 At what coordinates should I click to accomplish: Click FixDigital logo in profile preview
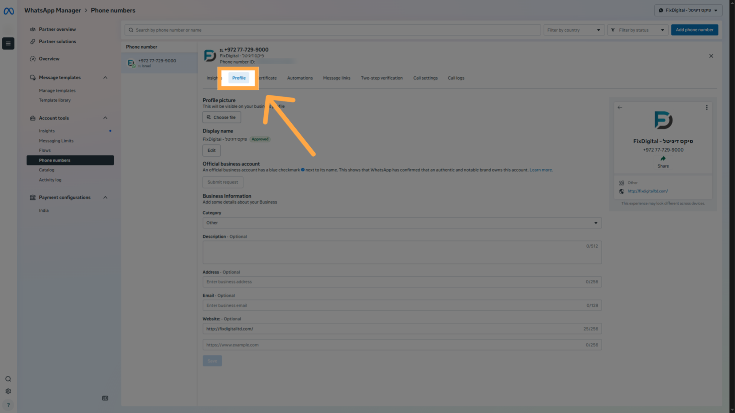point(663,120)
